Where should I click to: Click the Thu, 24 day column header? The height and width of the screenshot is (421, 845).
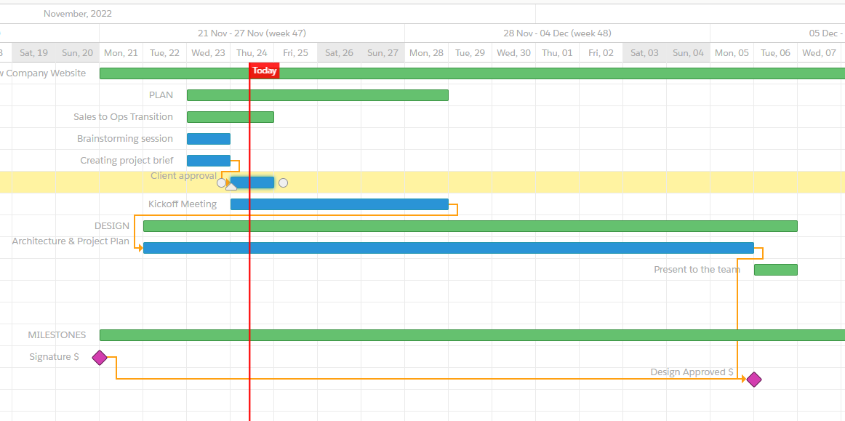tap(252, 52)
